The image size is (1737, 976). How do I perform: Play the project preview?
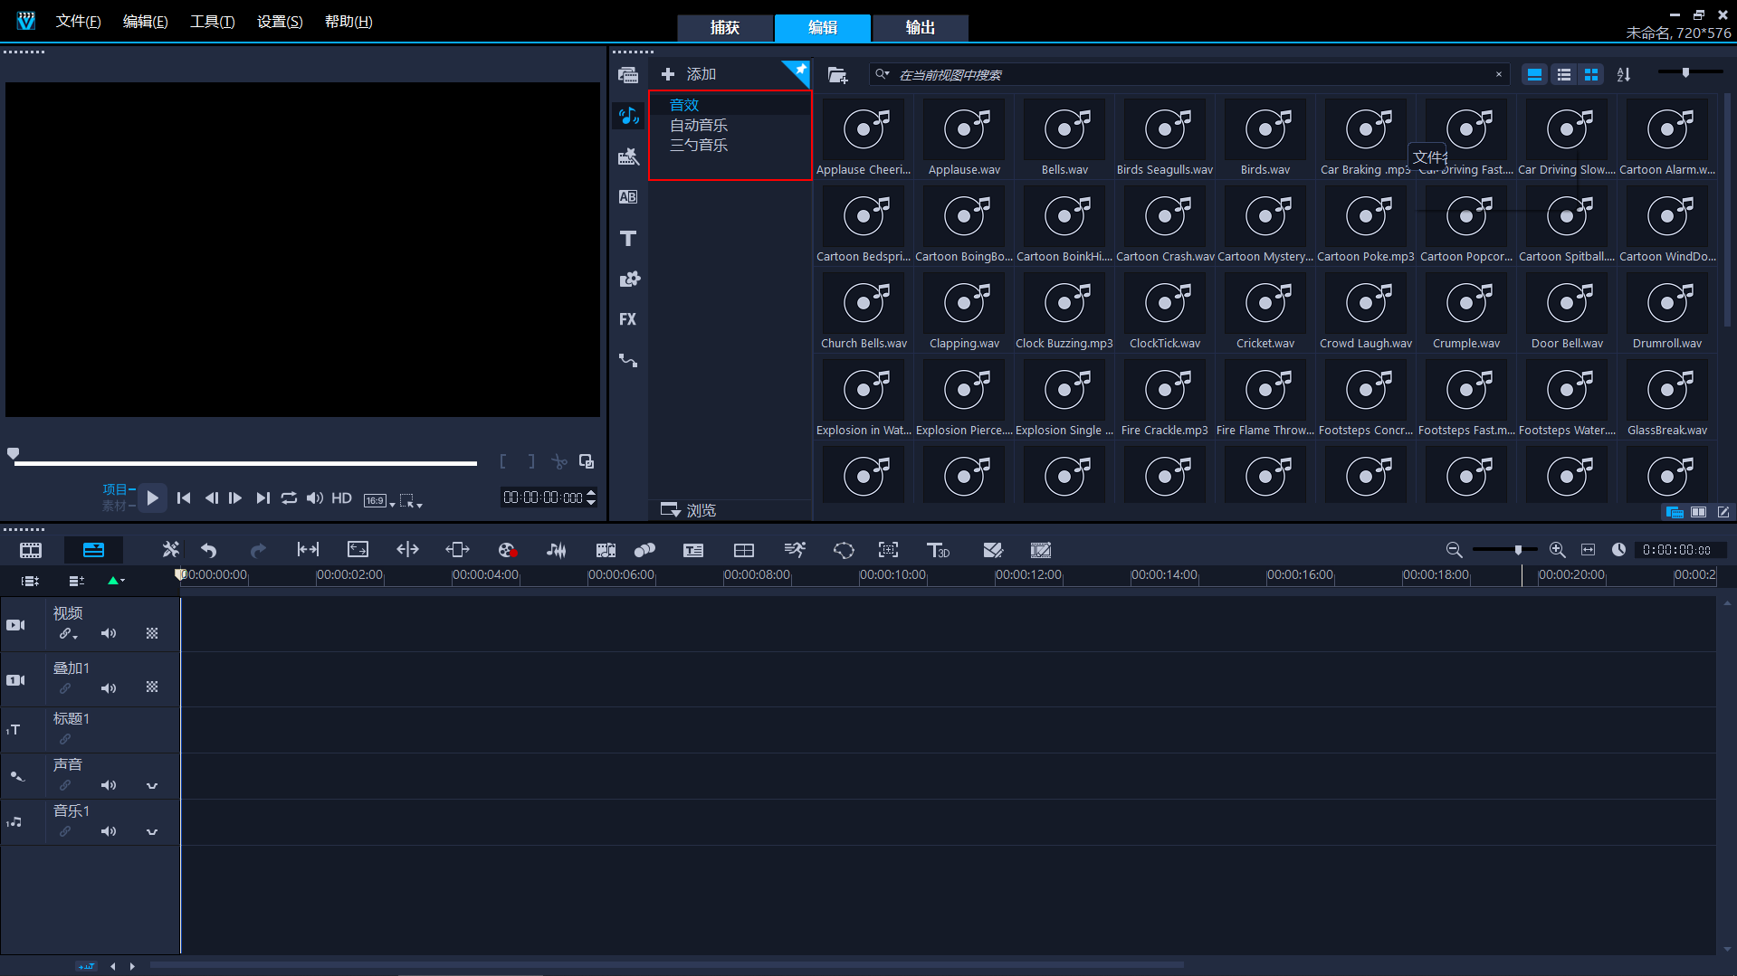point(152,497)
